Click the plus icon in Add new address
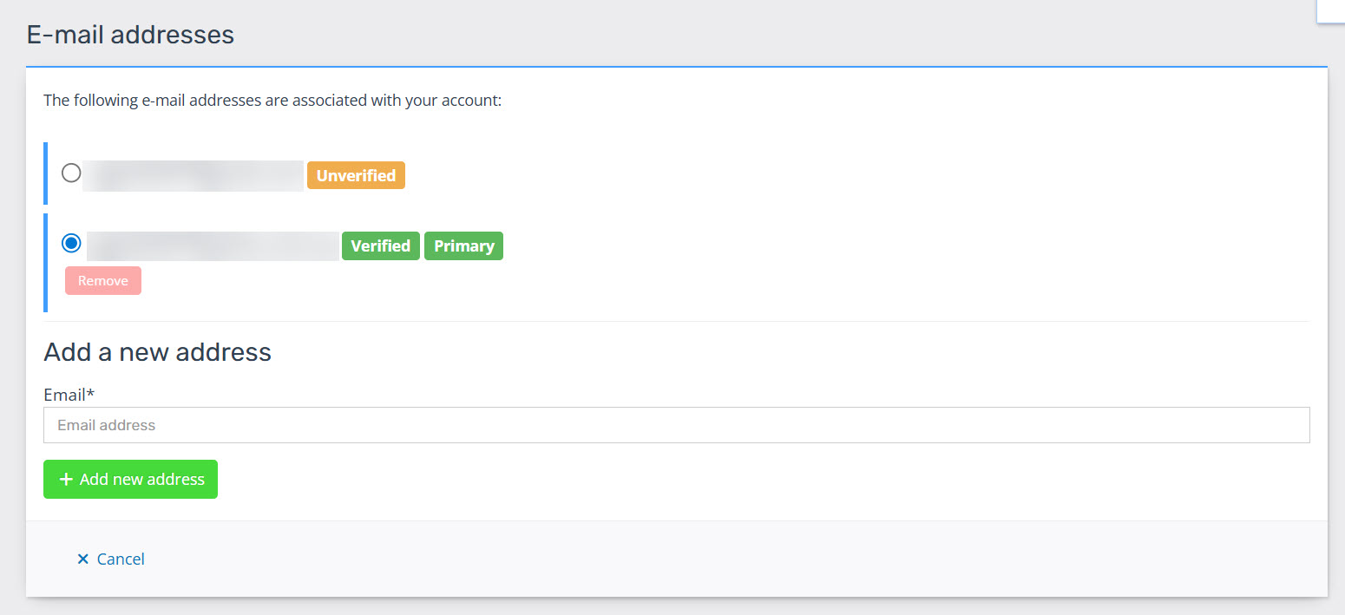This screenshot has height=615, width=1345. click(x=66, y=480)
